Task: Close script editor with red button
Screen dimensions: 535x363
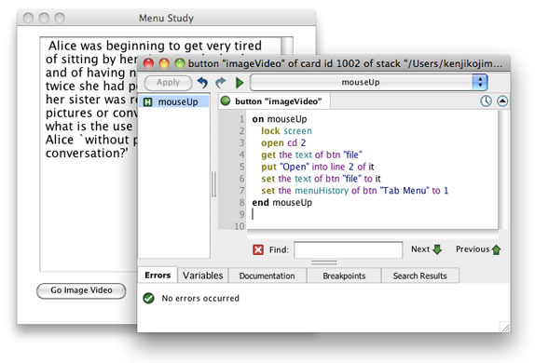Action: click(148, 63)
